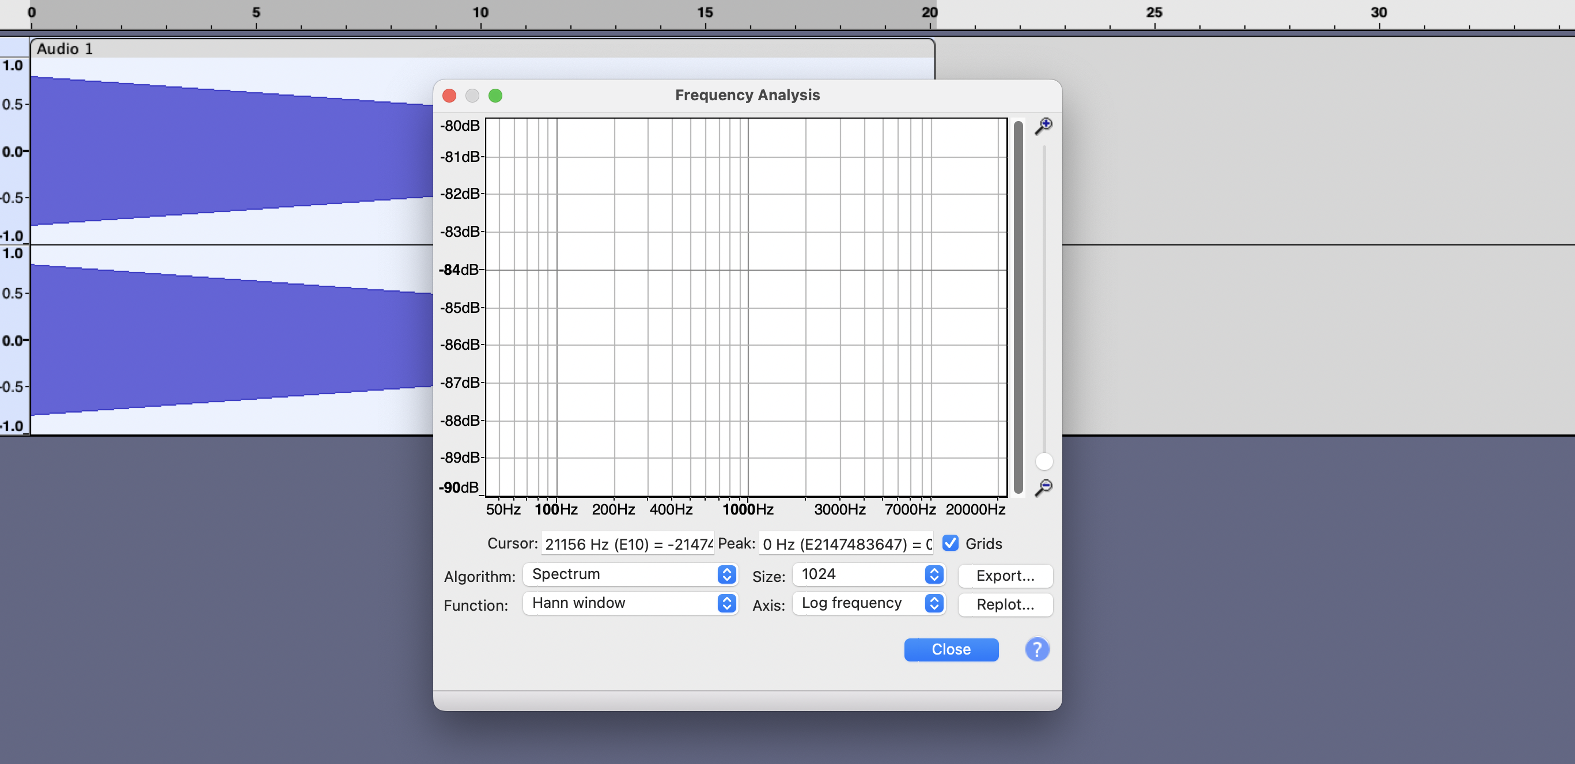Click the zoom-in magnifier above the slider
The height and width of the screenshot is (764, 1575).
(1045, 124)
